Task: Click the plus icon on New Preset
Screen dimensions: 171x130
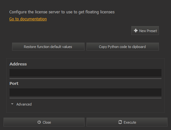Action: point(136,31)
